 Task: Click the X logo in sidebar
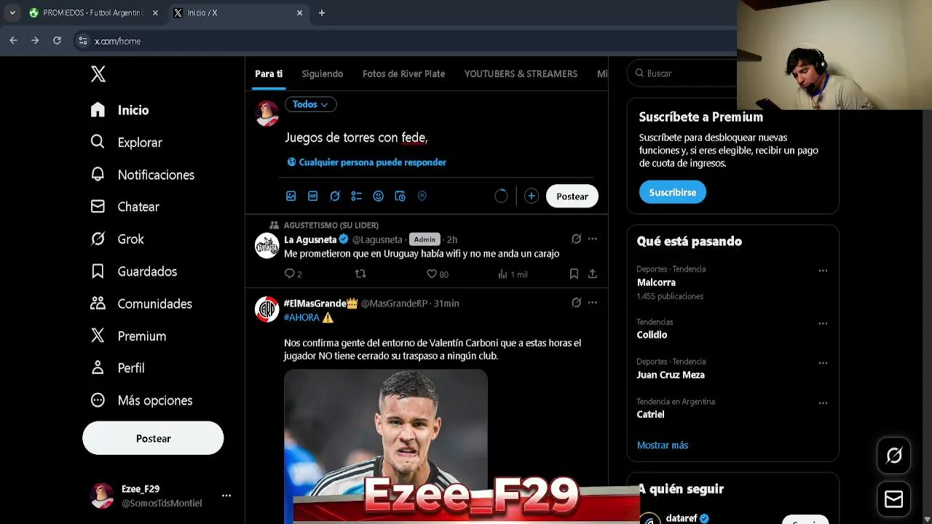(x=98, y=74)
